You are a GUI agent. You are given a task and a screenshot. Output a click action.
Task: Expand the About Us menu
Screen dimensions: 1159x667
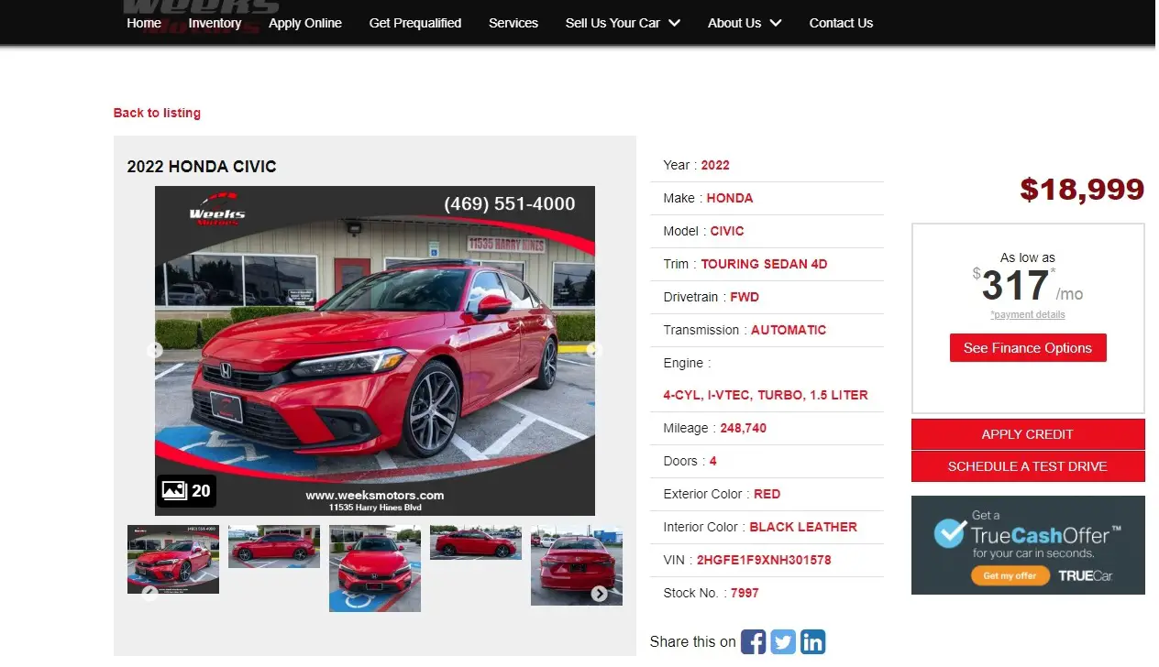745,23
